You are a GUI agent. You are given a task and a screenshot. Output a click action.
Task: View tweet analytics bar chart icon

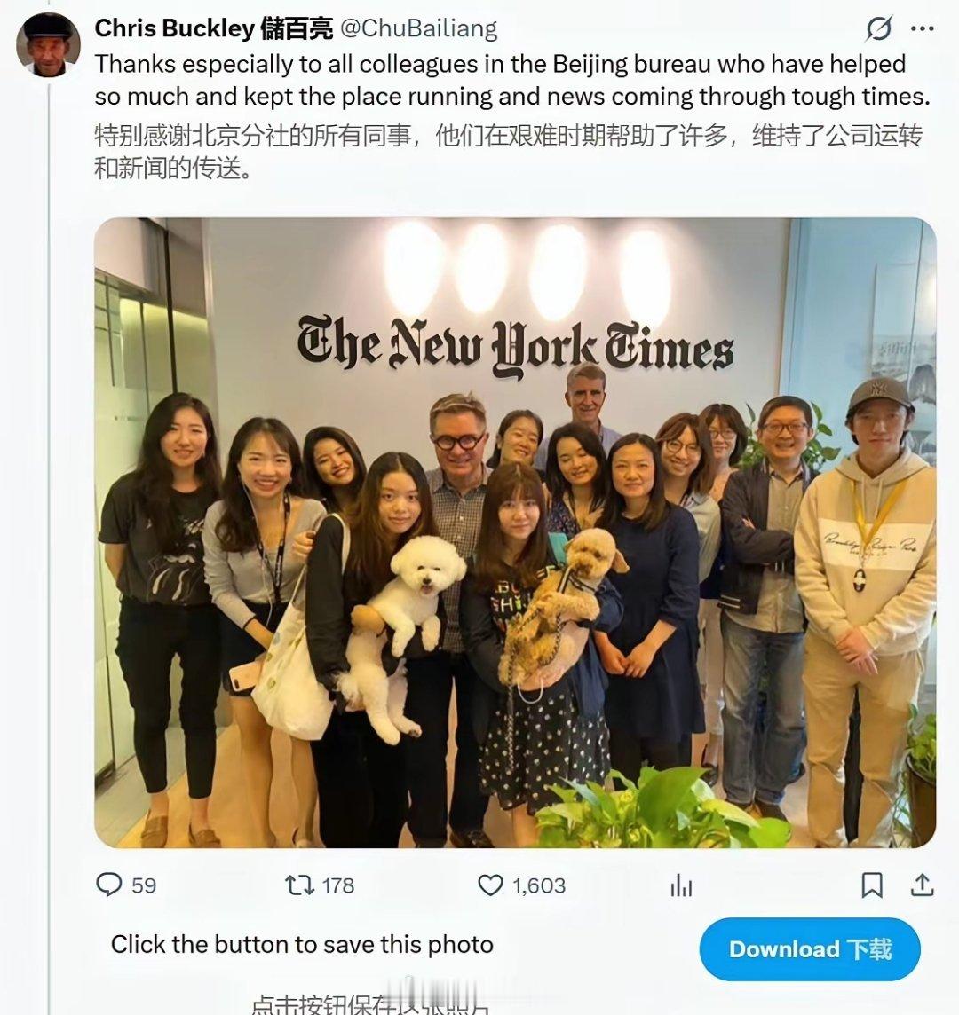(682, 885)
